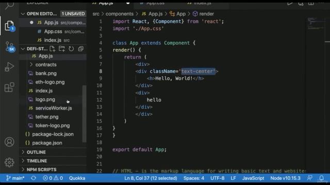Create a new folder in explorer
This screenshot has height=185, width=330.
(62, 49)
